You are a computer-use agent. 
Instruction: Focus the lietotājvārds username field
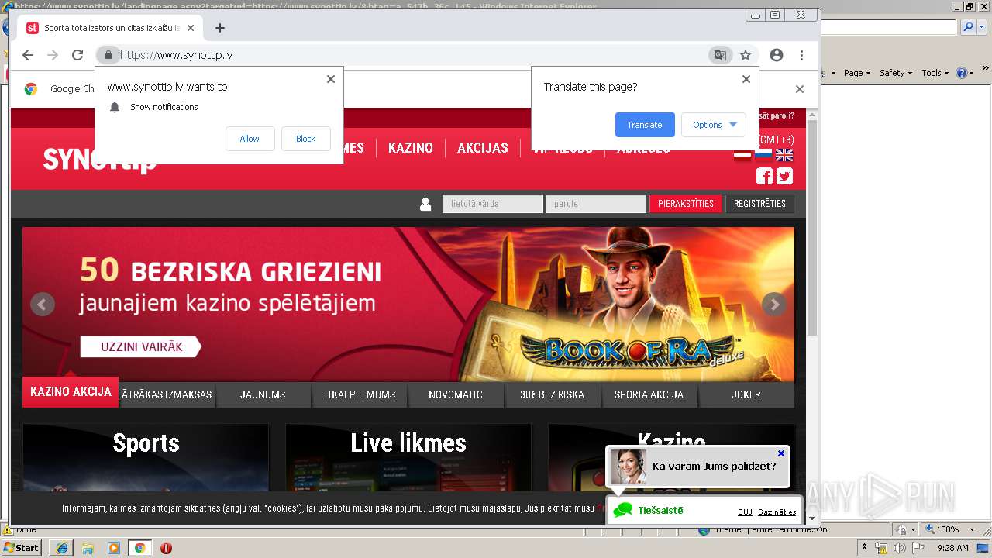pos(493,204)
